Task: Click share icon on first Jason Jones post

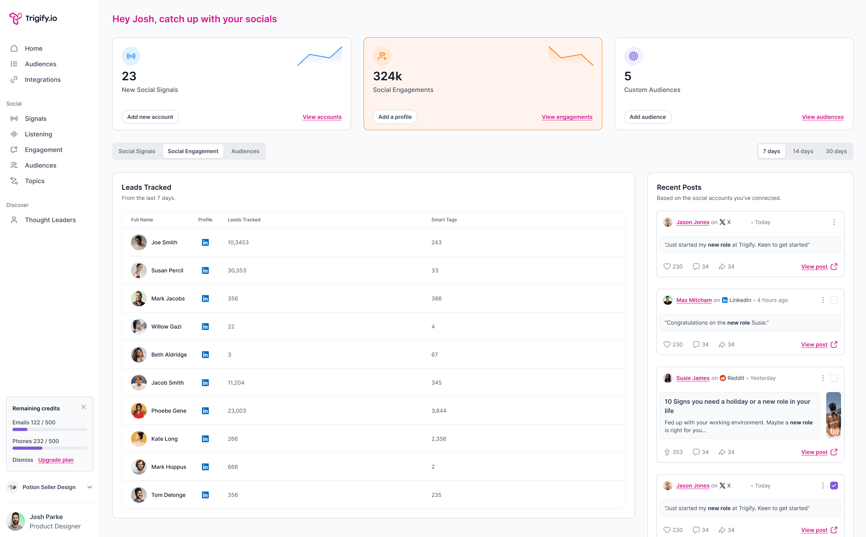Action: [722, 267]
